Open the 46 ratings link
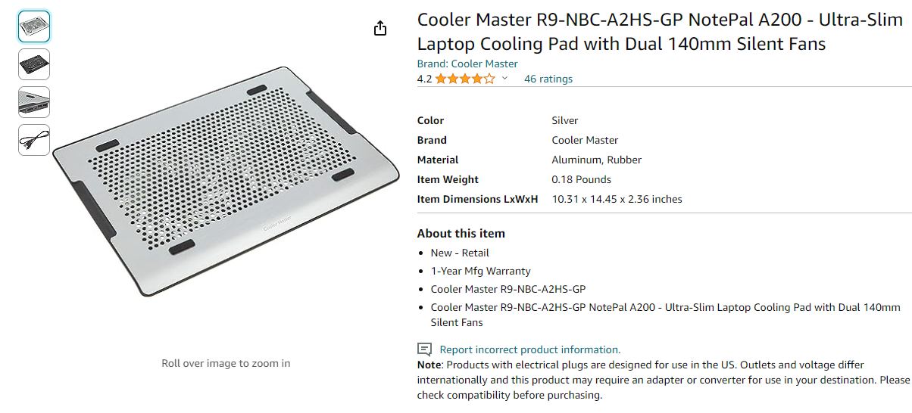The width and height of the screenshot is (912, 413). click(x=548, y=79)
